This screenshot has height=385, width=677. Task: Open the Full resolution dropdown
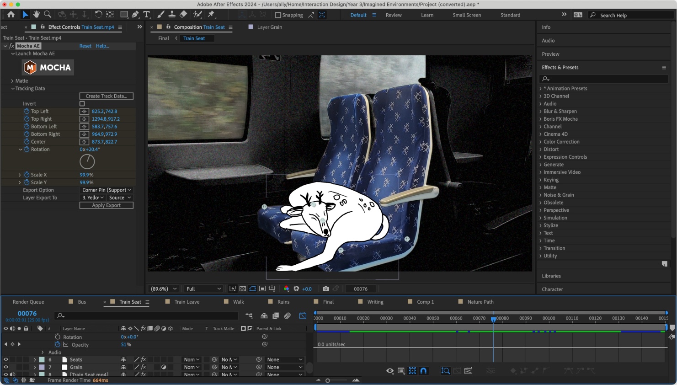[x=203, y=289]
